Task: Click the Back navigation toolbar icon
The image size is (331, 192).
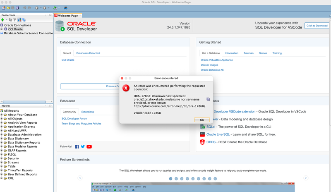Action: (37, 8)
